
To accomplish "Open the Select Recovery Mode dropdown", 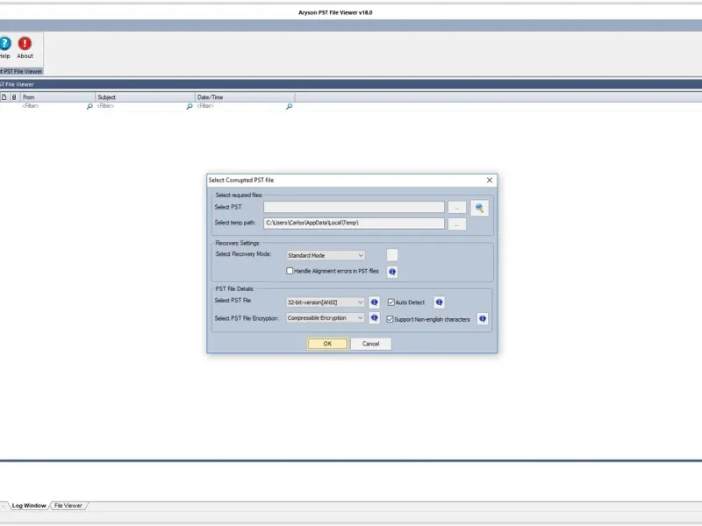I will (x=326, y=255).
